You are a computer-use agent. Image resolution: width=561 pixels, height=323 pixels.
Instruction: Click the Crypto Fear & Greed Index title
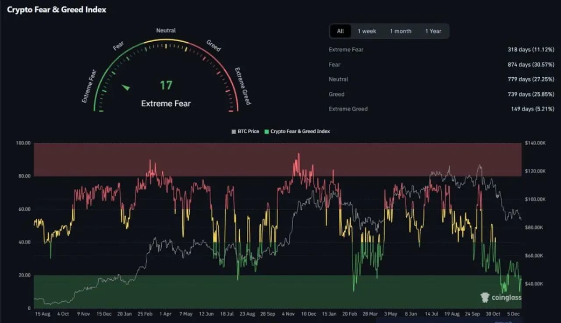coord(57,9)
